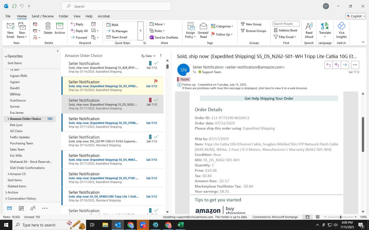
Task: Switch to Reading view in status bar
Action: pyautogui.click(x=317, y=217)
